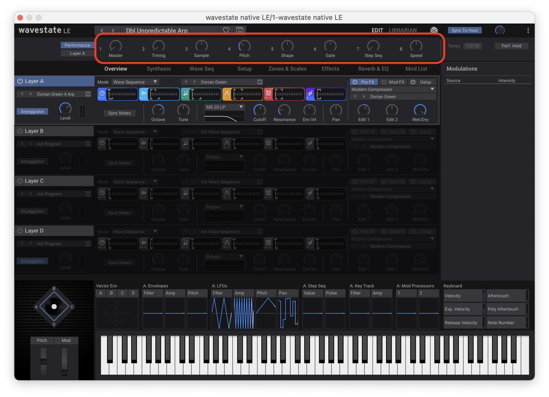The image size is (549, 397).
Task: Select previous Layer A program arrow
Action: click(x=22, y=94)
